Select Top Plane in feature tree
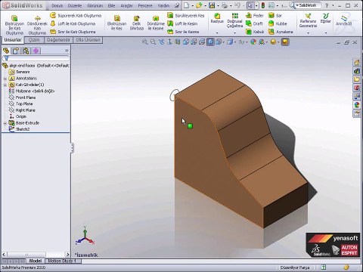 (x=20, y=104)
